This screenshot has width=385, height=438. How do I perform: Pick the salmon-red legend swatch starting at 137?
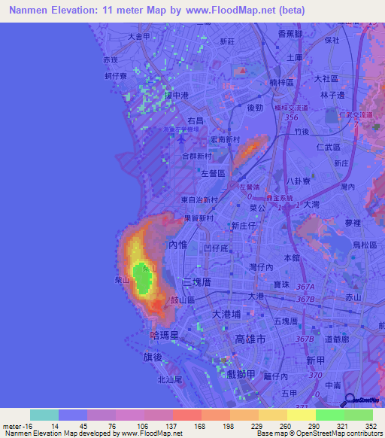[187, 415]
